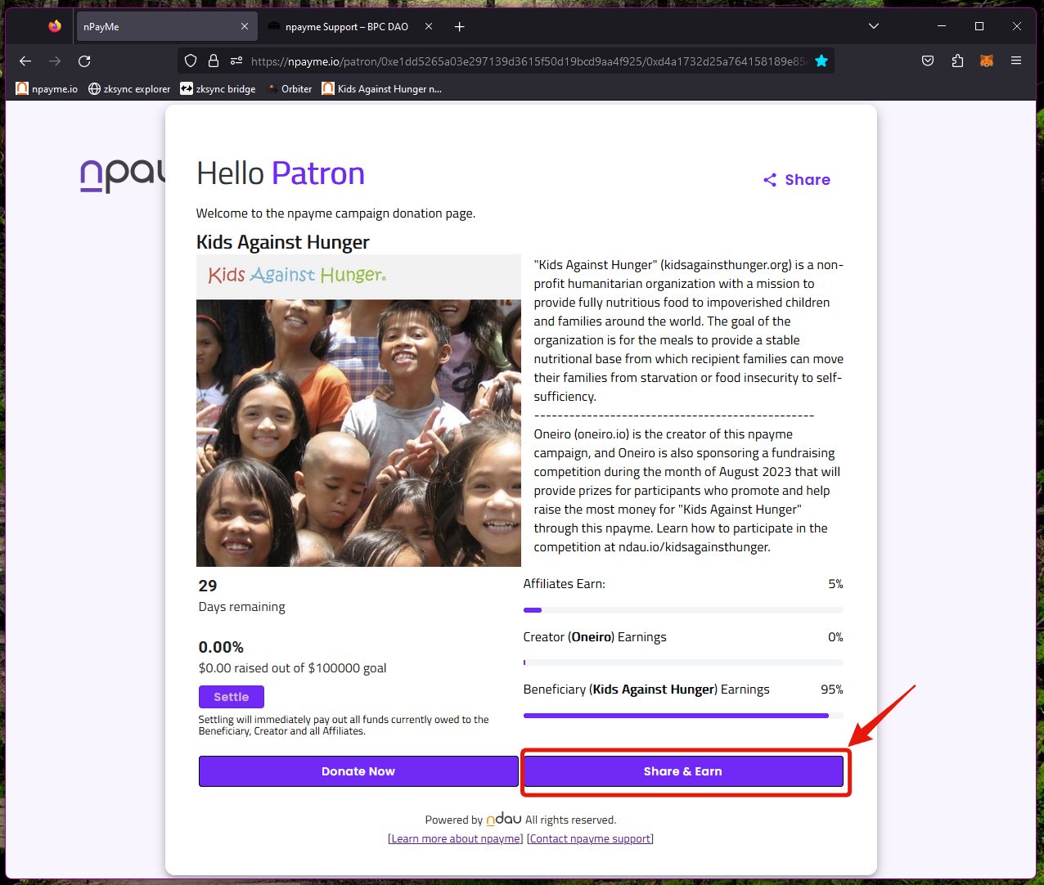Open tracking protection shield in address bar
This screenshot has width=1044, height=885.
(x=191, y=61)
